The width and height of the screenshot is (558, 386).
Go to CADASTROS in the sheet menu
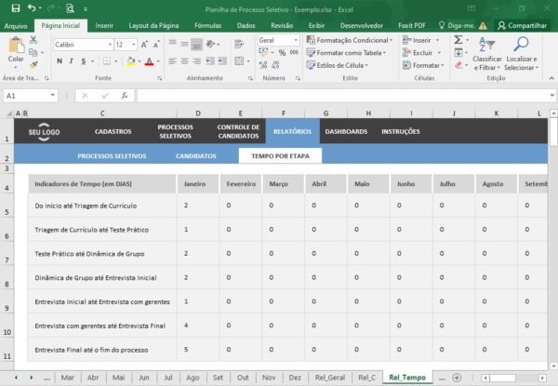113,131
